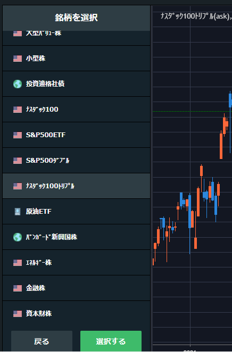Screen dimensions: 232x352
Task: Click the globe icon beside 投資適格社債
Action: tap(18, 84)
